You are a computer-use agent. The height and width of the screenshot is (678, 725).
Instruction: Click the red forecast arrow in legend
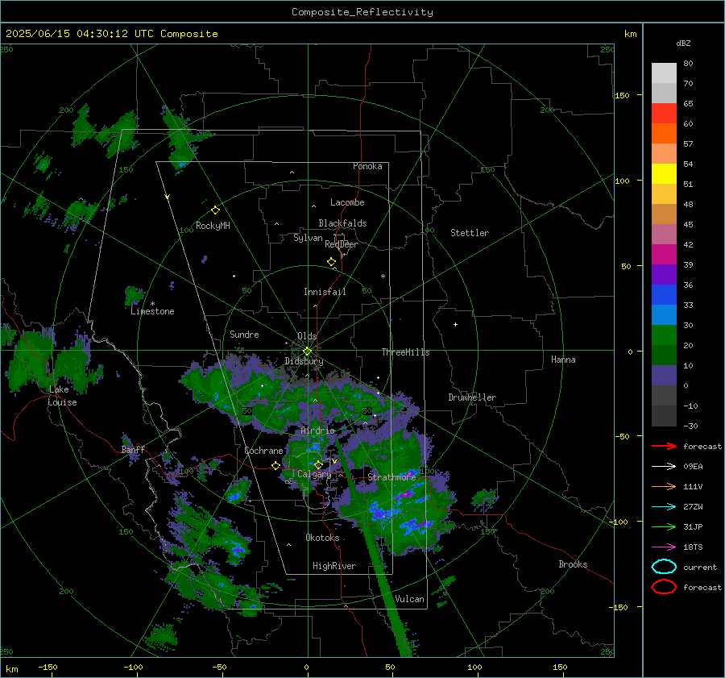(x=664, y=446)
